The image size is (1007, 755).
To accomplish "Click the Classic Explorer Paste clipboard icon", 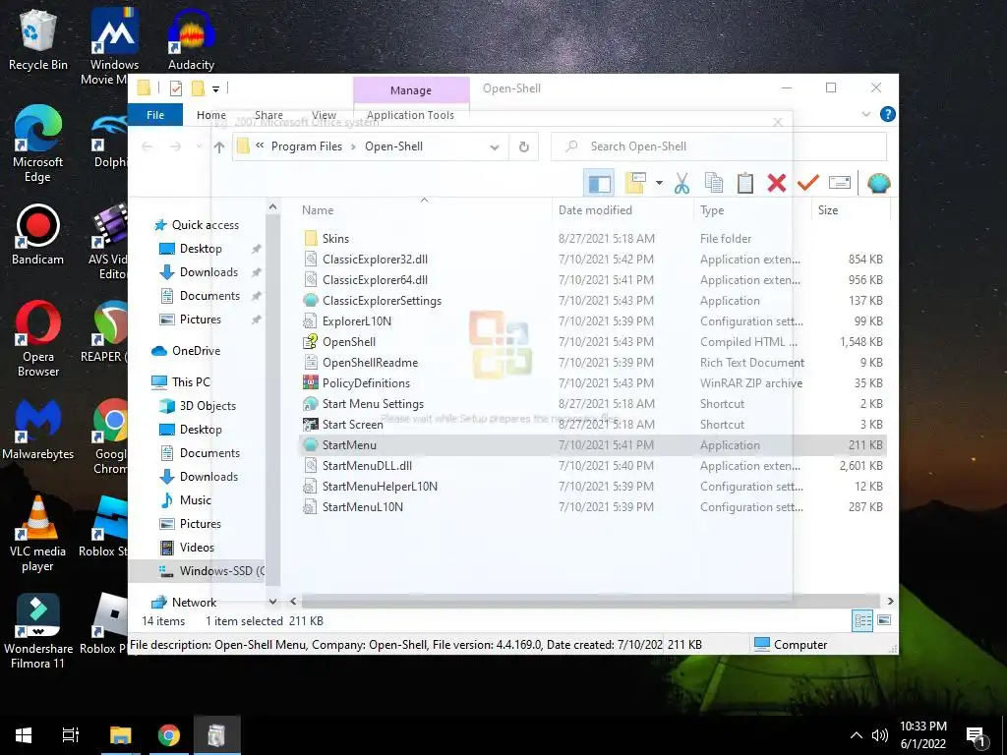I will (x=745, y=183).
